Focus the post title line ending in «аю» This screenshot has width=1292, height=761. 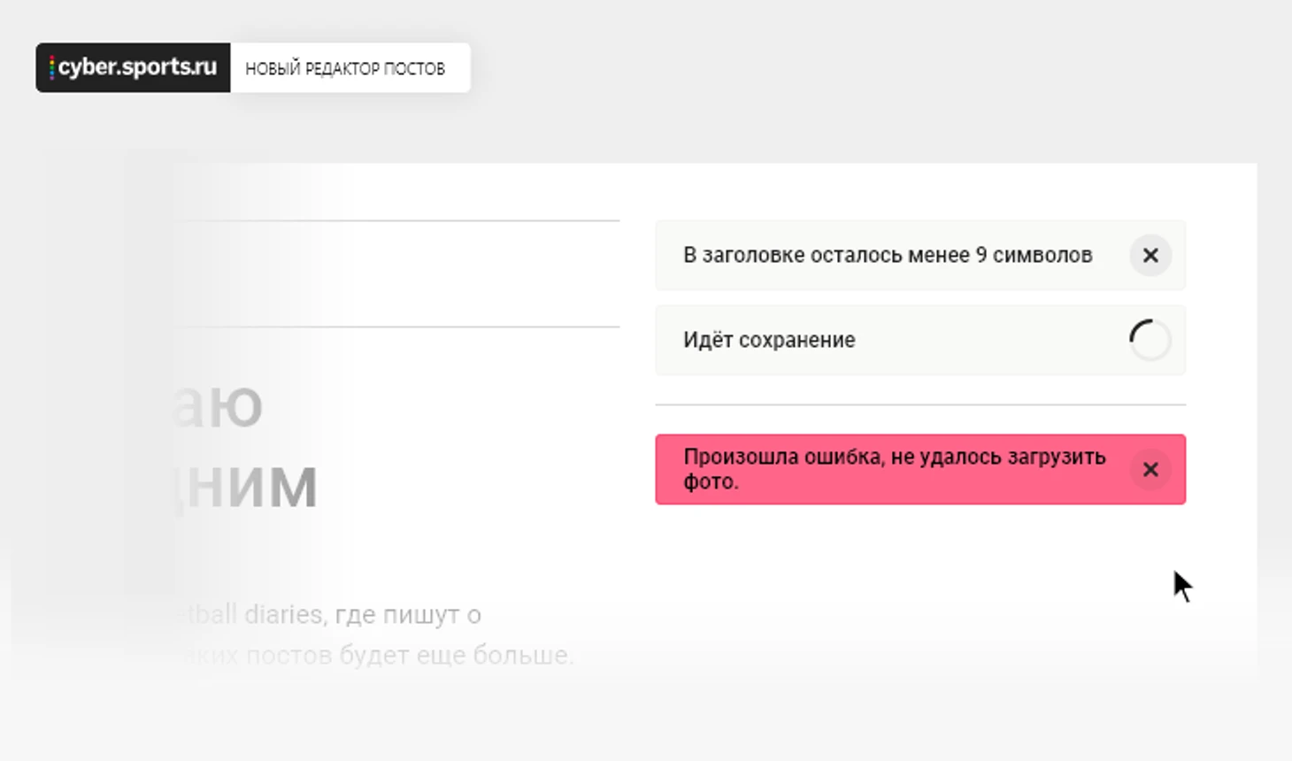coord(221,405)
